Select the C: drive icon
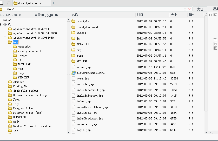The width and height of the screenshot is (218, 141). [5, 25]
